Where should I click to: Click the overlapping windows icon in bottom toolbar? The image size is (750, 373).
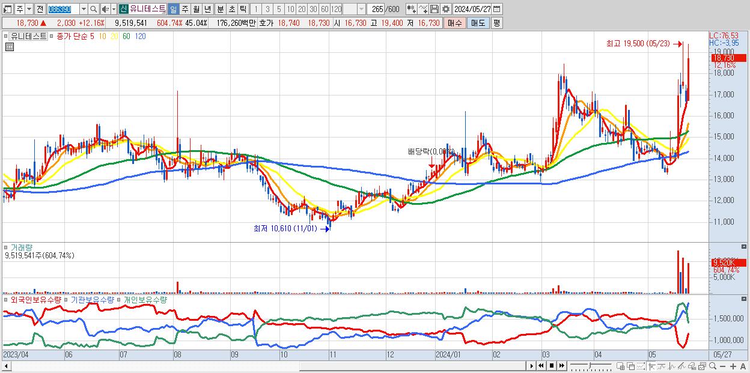tap(631, 366)
